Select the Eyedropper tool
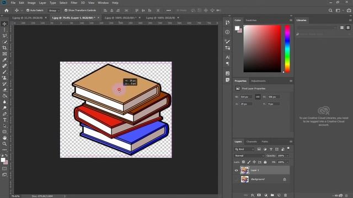This screenshot has width=353, height=198. [x=4, y=60]
